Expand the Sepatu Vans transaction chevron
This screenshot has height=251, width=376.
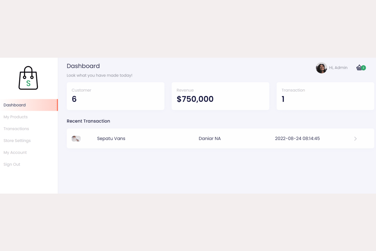tap(355, 139)
